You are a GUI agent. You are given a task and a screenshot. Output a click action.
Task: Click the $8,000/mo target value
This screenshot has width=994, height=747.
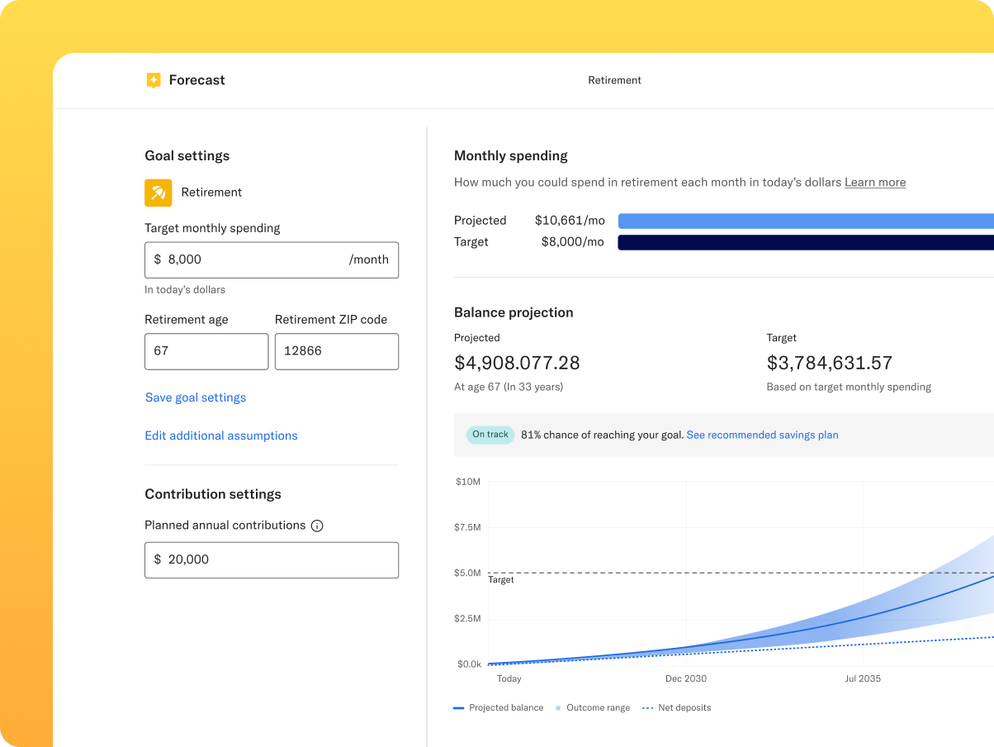point(572,242)
